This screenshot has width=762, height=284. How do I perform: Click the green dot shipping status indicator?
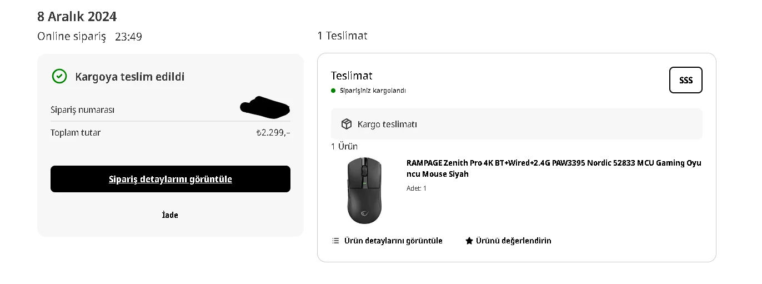pyautogui.click(x=333, y=91)
